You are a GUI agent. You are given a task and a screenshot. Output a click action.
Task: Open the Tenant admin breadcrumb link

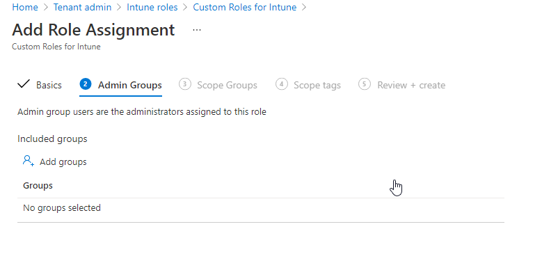[82, 7]
